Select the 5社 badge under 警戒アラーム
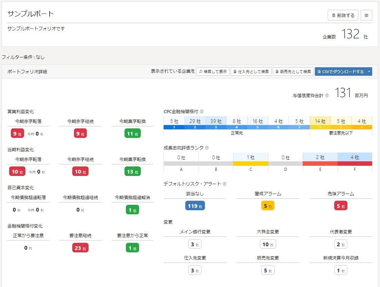The height and width of the screenshot is (287, 380). (268, 205)
